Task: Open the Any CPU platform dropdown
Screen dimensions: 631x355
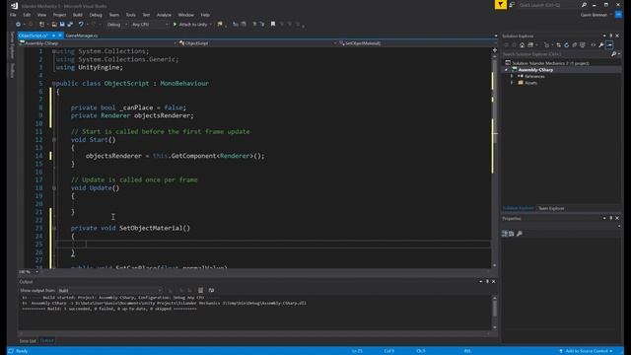Action: coord(150,25)
